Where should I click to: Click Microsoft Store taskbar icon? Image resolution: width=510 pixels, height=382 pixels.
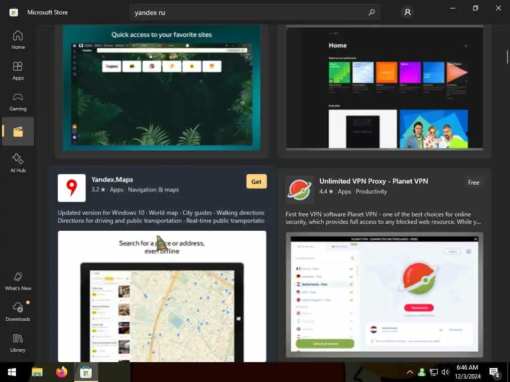pyautogui.click(x=86, y=372)
